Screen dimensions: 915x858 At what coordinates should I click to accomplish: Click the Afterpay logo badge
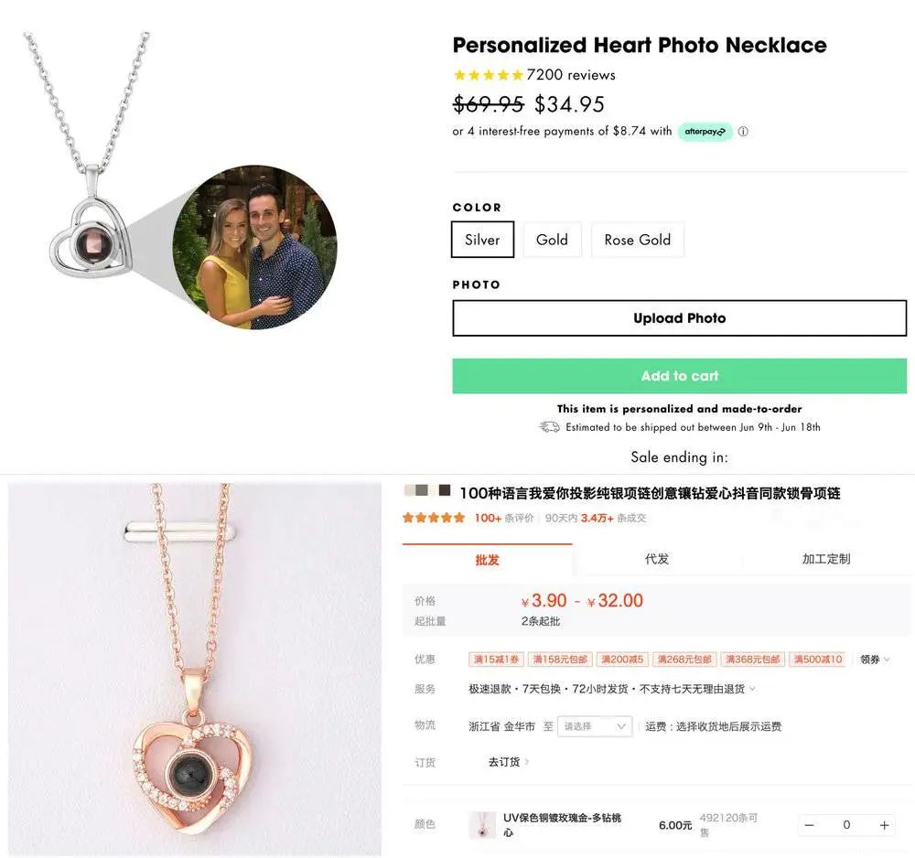tap(705, 132)
